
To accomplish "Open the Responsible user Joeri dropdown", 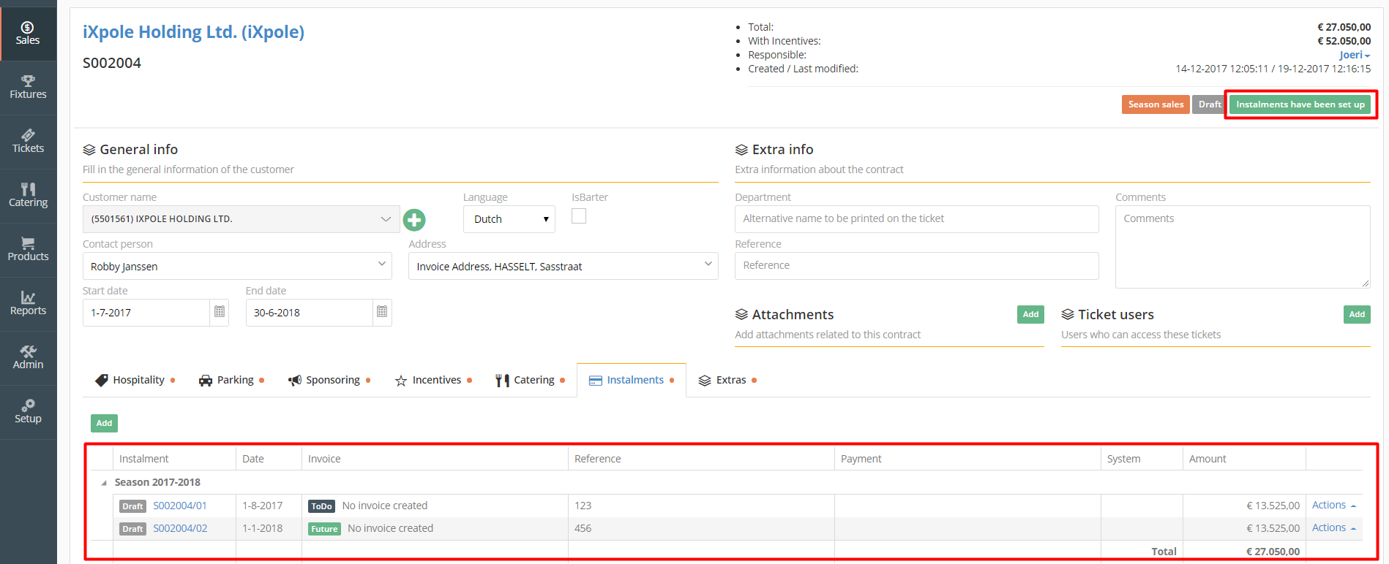I will (x=1355, y=55).
